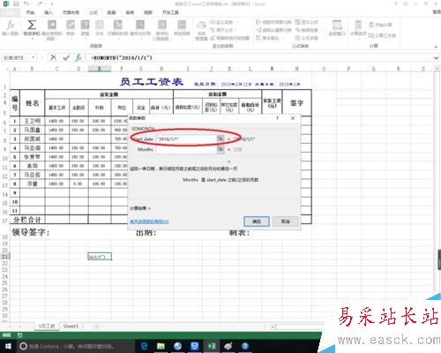The image size is (441, 353).
Task: Click the fx icon beside formula bar
Action: [78, 57]
